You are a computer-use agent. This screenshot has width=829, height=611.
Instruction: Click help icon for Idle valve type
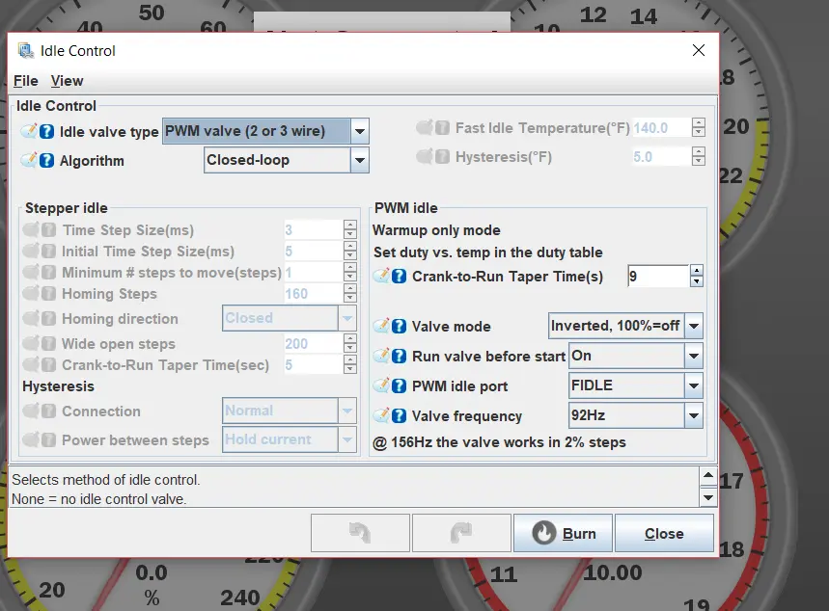46,131
